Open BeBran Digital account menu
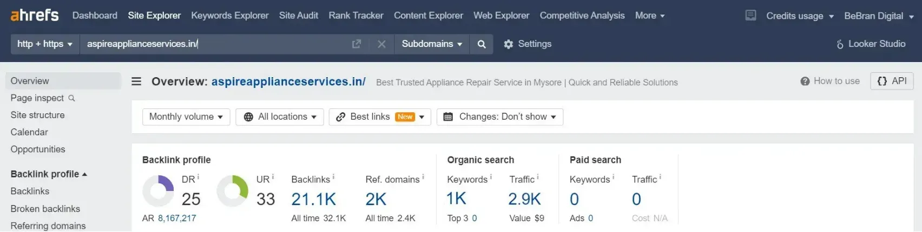Viewport: 922px width, 232px height. 879,16
